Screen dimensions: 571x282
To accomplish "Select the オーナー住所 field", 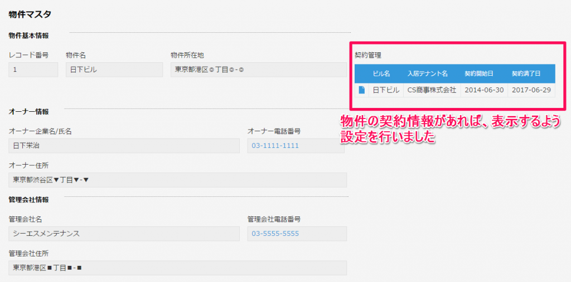I will point(178,180).
